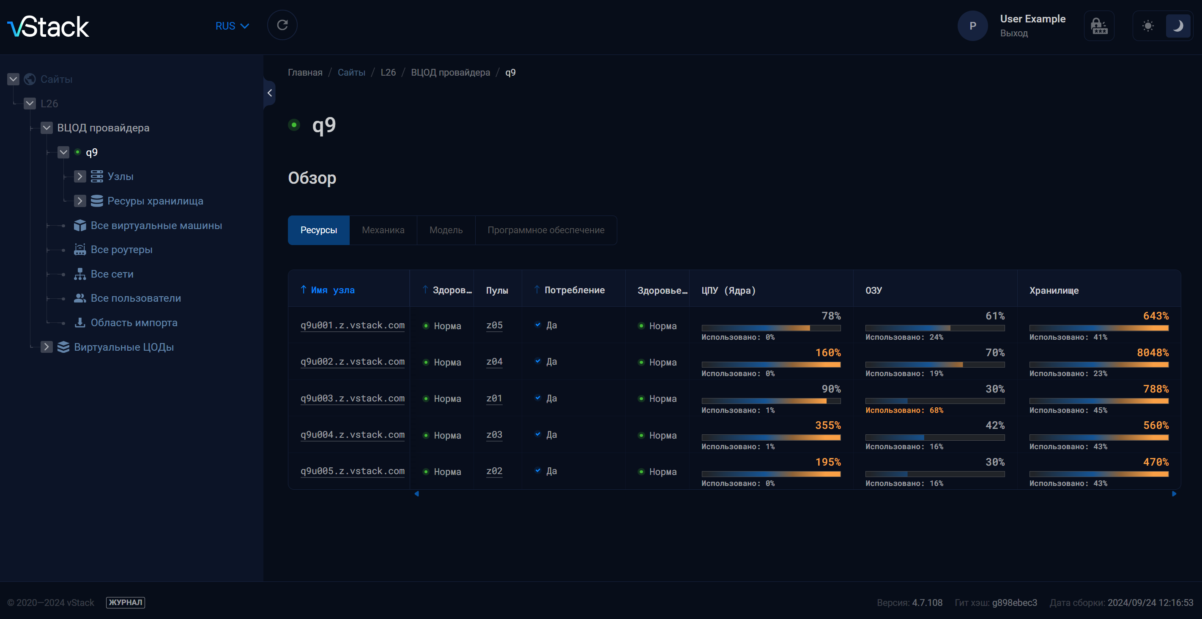Click the Все роутеры router icon

[80, 250]
